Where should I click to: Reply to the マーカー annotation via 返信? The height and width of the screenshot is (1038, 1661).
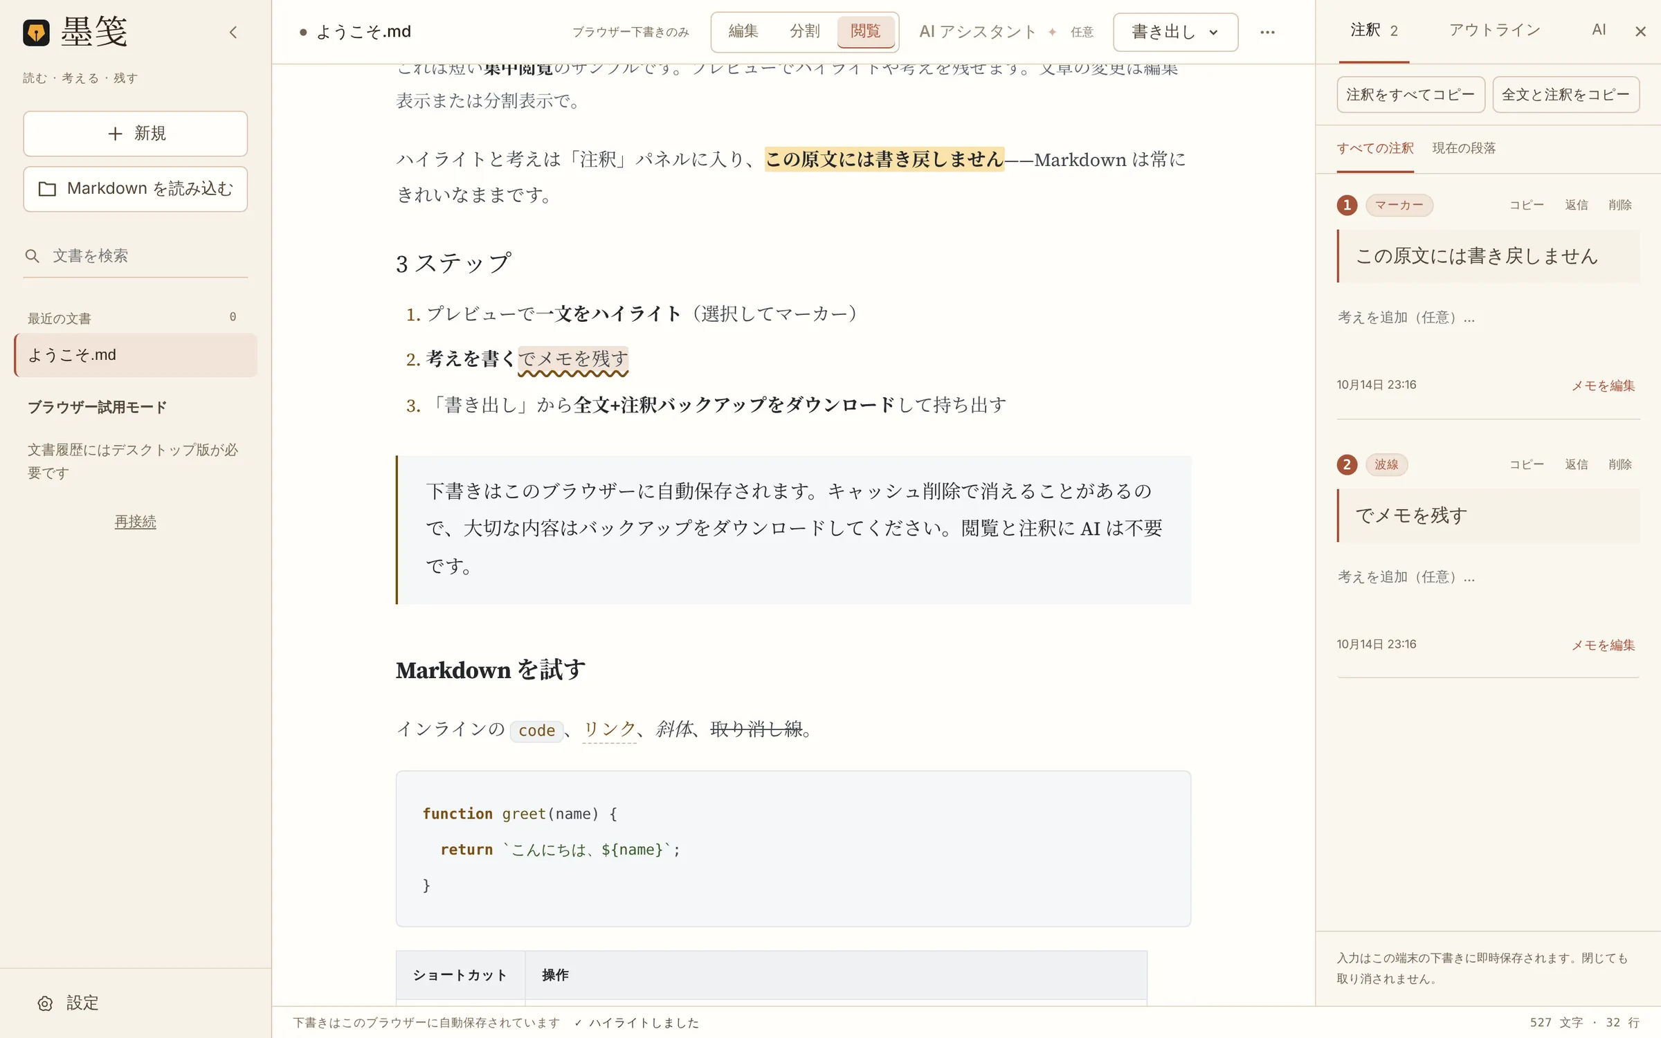click(x=1577, y=205)
